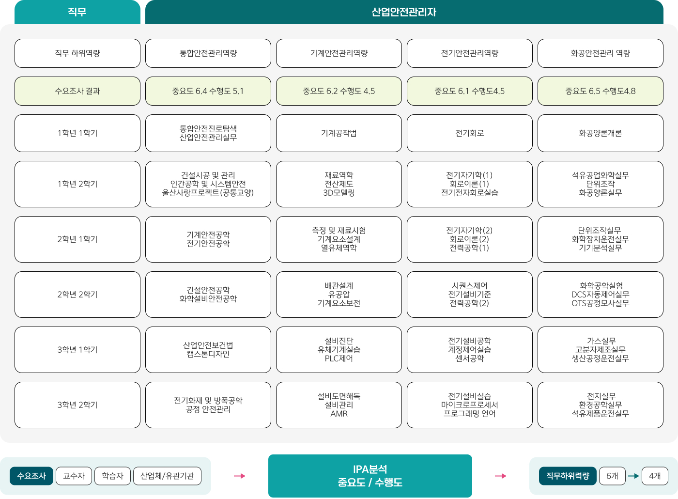The width and height of the screenshot is (678, 499).
Task: Click the 6개 count box
Action: coord(612,476)
